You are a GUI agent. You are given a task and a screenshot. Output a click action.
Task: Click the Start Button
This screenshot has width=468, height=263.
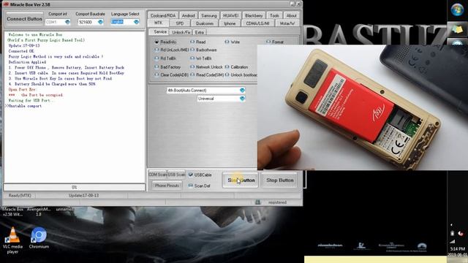click(x=241, y=180)
